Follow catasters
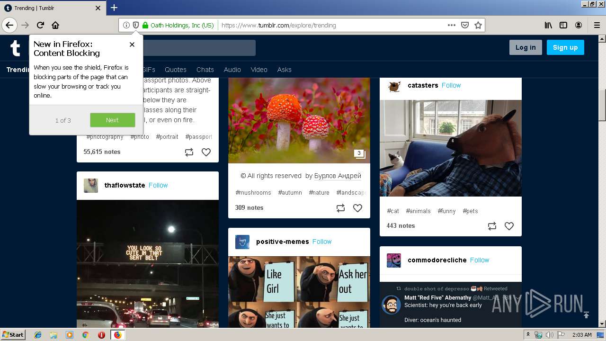 451,85
